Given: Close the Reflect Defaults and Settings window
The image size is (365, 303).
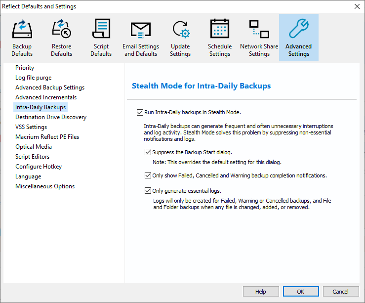Looking at the screenshot, I should click(x=357, y=6).
